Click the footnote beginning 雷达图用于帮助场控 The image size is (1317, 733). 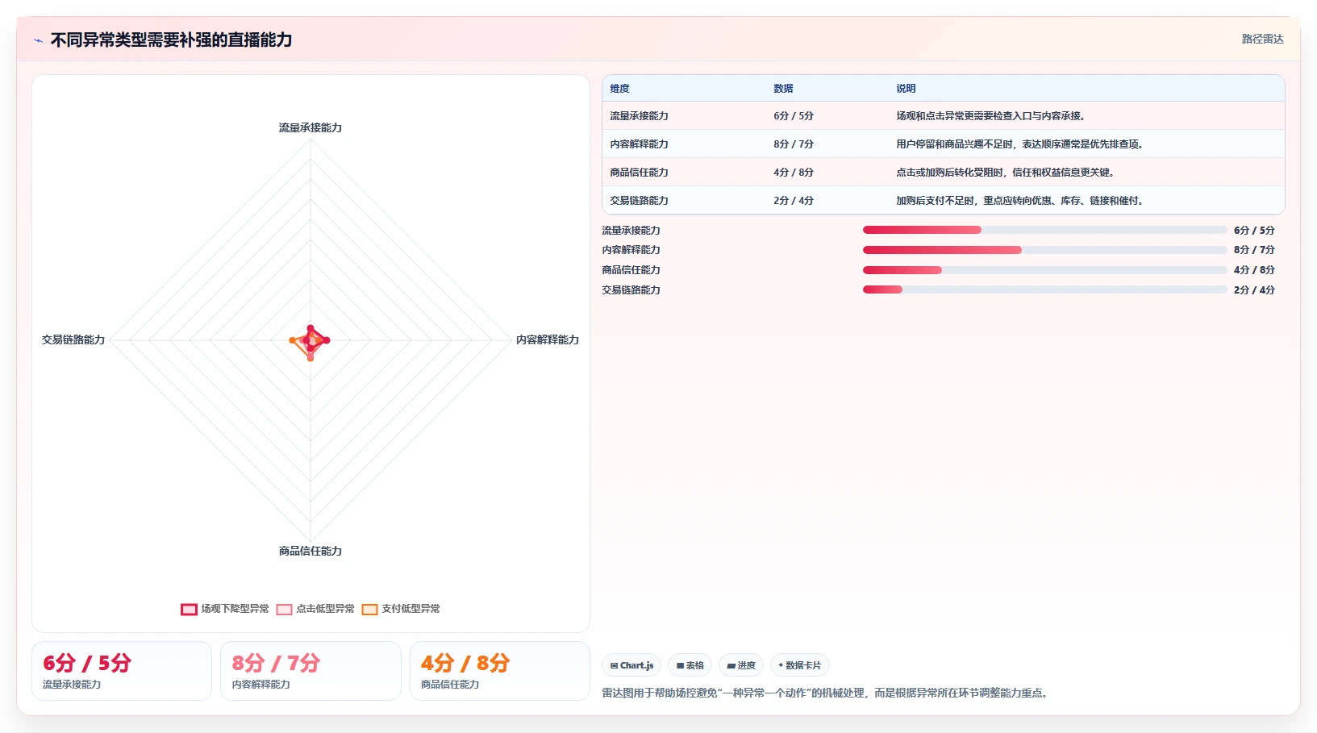pyautogui.click(x=825, y=693)
